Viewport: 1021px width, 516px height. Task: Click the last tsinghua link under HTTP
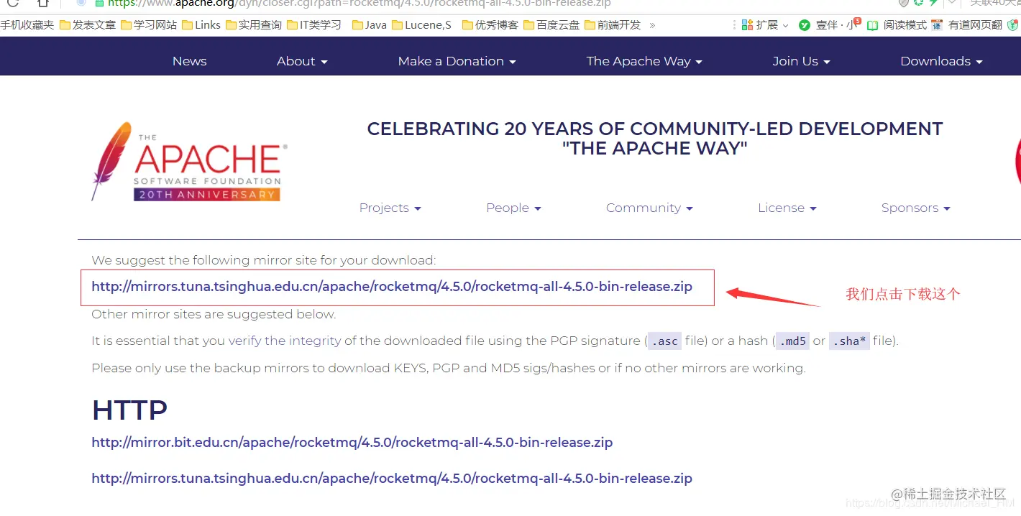[392, 479]
